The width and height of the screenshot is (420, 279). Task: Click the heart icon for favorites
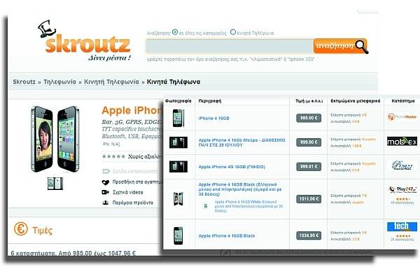pos(106,182)
